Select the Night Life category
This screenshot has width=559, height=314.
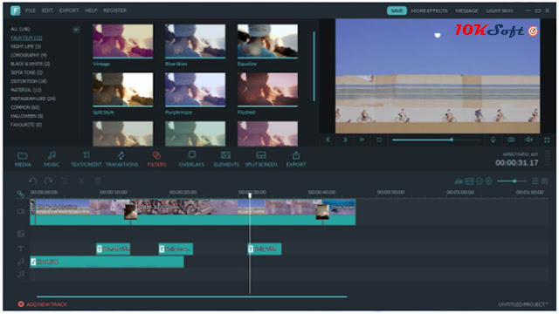(25, 46)
